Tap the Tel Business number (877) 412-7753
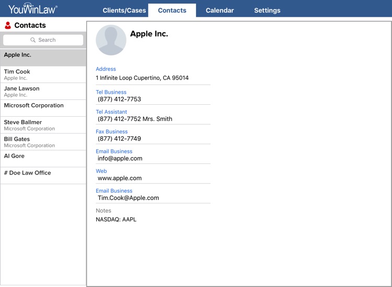Viewport: 392px width, 287px height. [119, 99]
